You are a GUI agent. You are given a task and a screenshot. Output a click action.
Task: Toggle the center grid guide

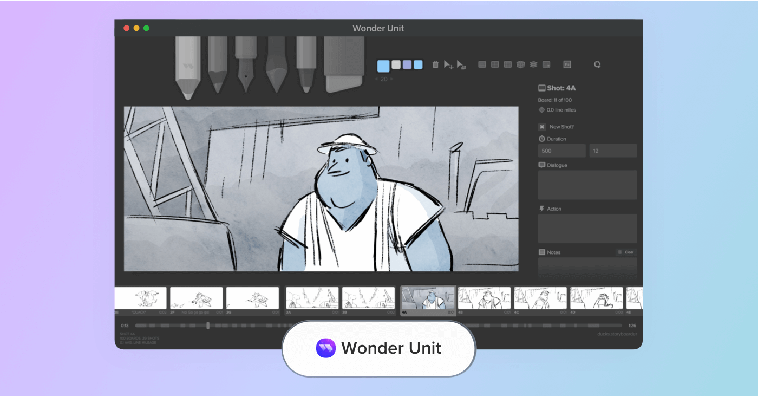point(495,64)
